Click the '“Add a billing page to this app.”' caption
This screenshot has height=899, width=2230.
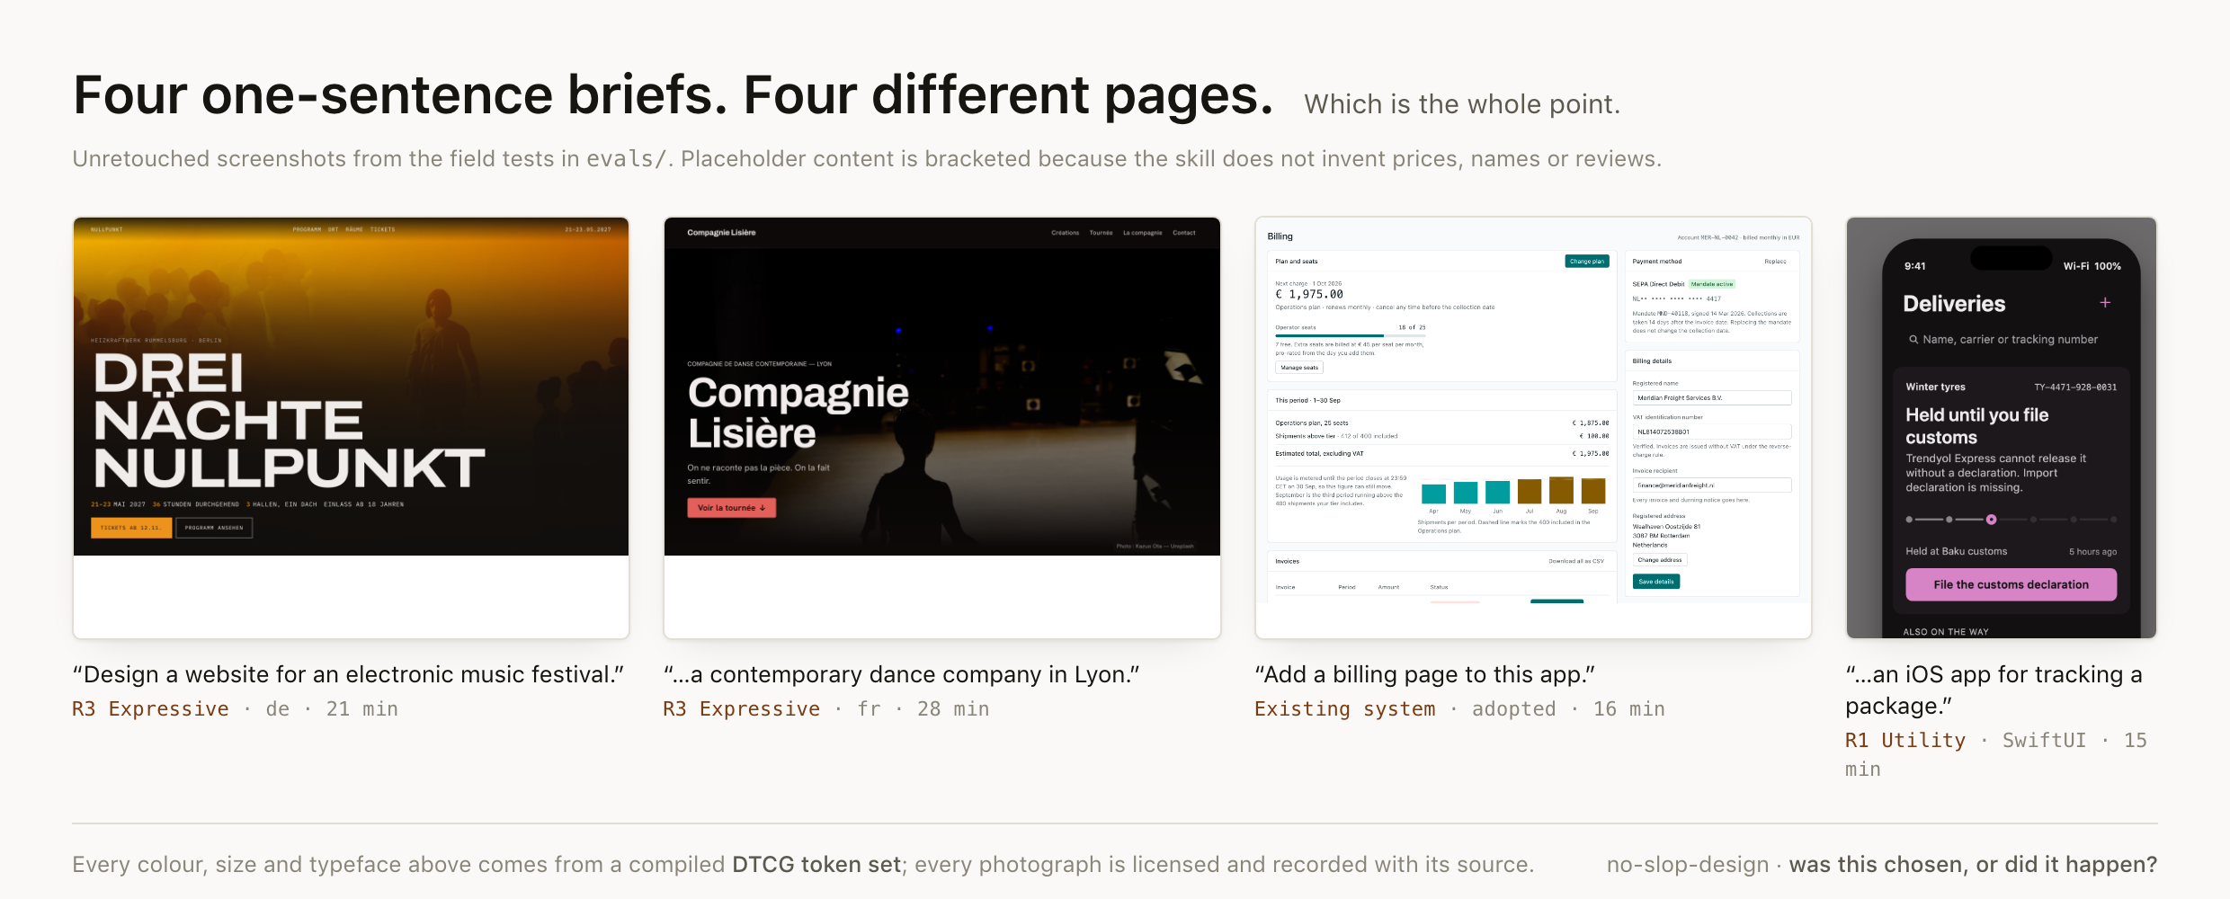pos(1424,674)
